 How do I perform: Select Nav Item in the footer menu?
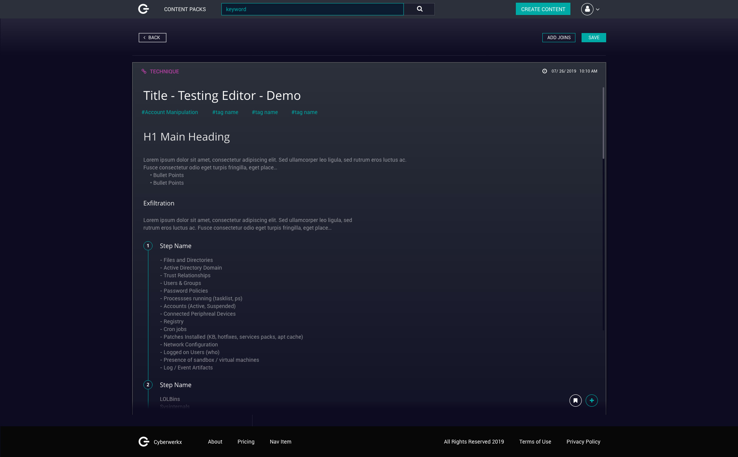281,442
